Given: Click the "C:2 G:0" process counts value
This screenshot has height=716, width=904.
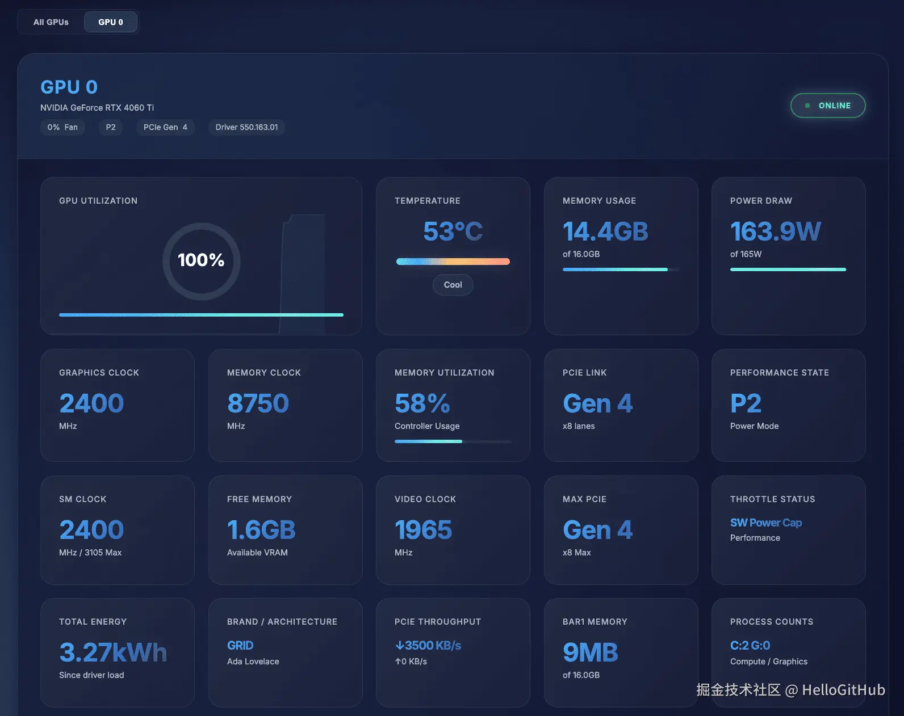Looking at the screenshot, I should tap(750, 645).
